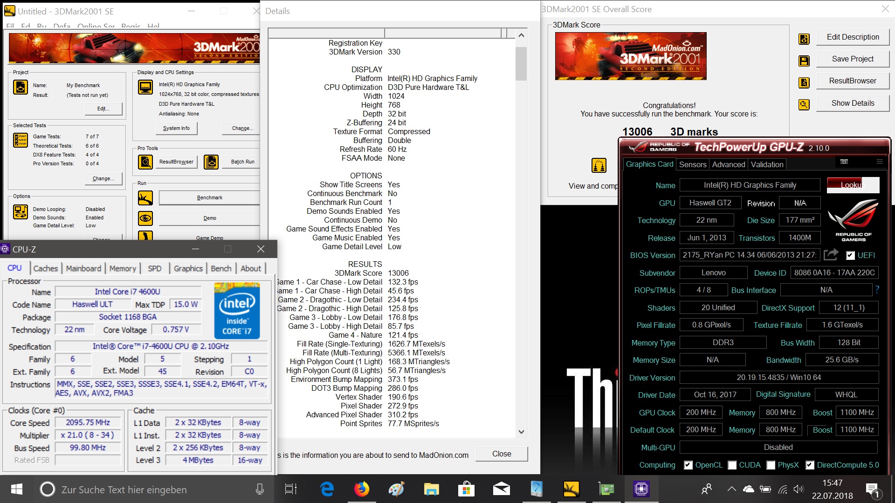
Task: Switch to 3DMark2001 via taskbar icon
Action: point(571,489)
